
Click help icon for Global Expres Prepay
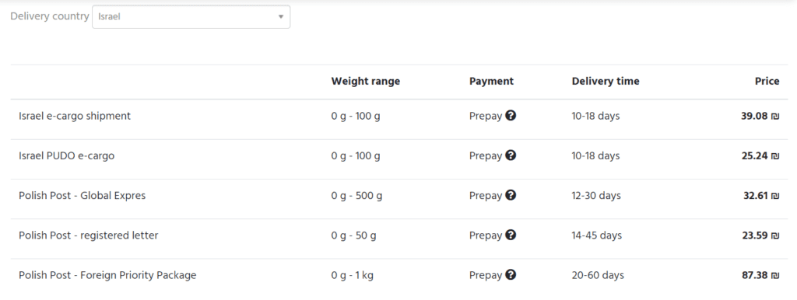pyautogui.click(x=511, y=195)
